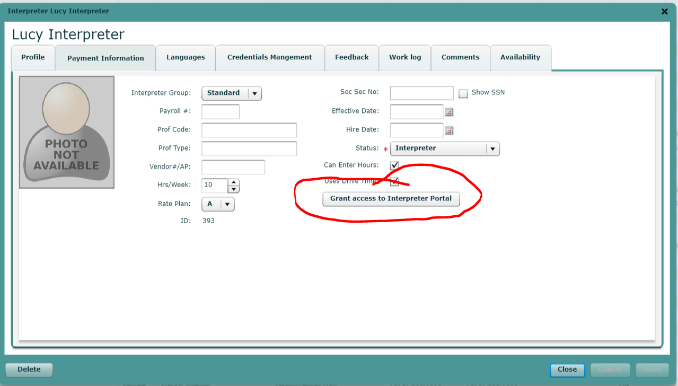Click the Soc Sec No field
The image size is (678, 386).
click(422, 93)
